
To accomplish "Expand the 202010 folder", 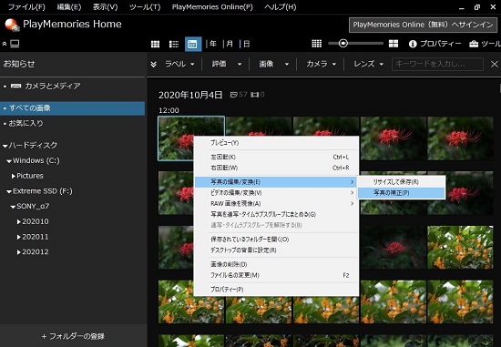I will (19, 221).
